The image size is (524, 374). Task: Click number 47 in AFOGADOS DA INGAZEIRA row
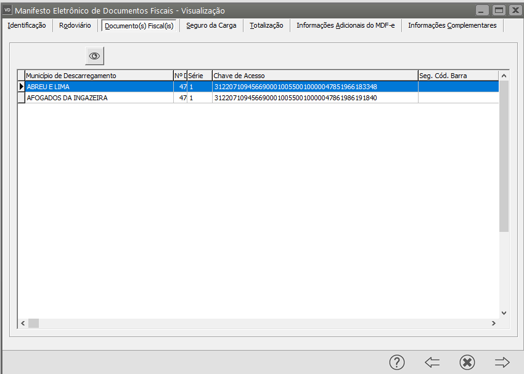tap(182, 98)
